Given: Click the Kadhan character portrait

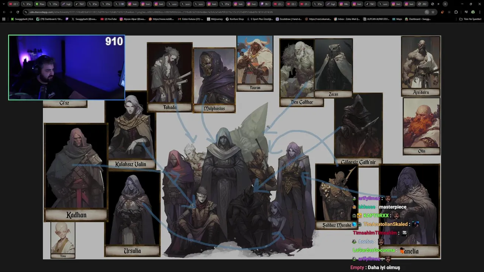Looking at the screenshot, I should (x=76, y=172).
